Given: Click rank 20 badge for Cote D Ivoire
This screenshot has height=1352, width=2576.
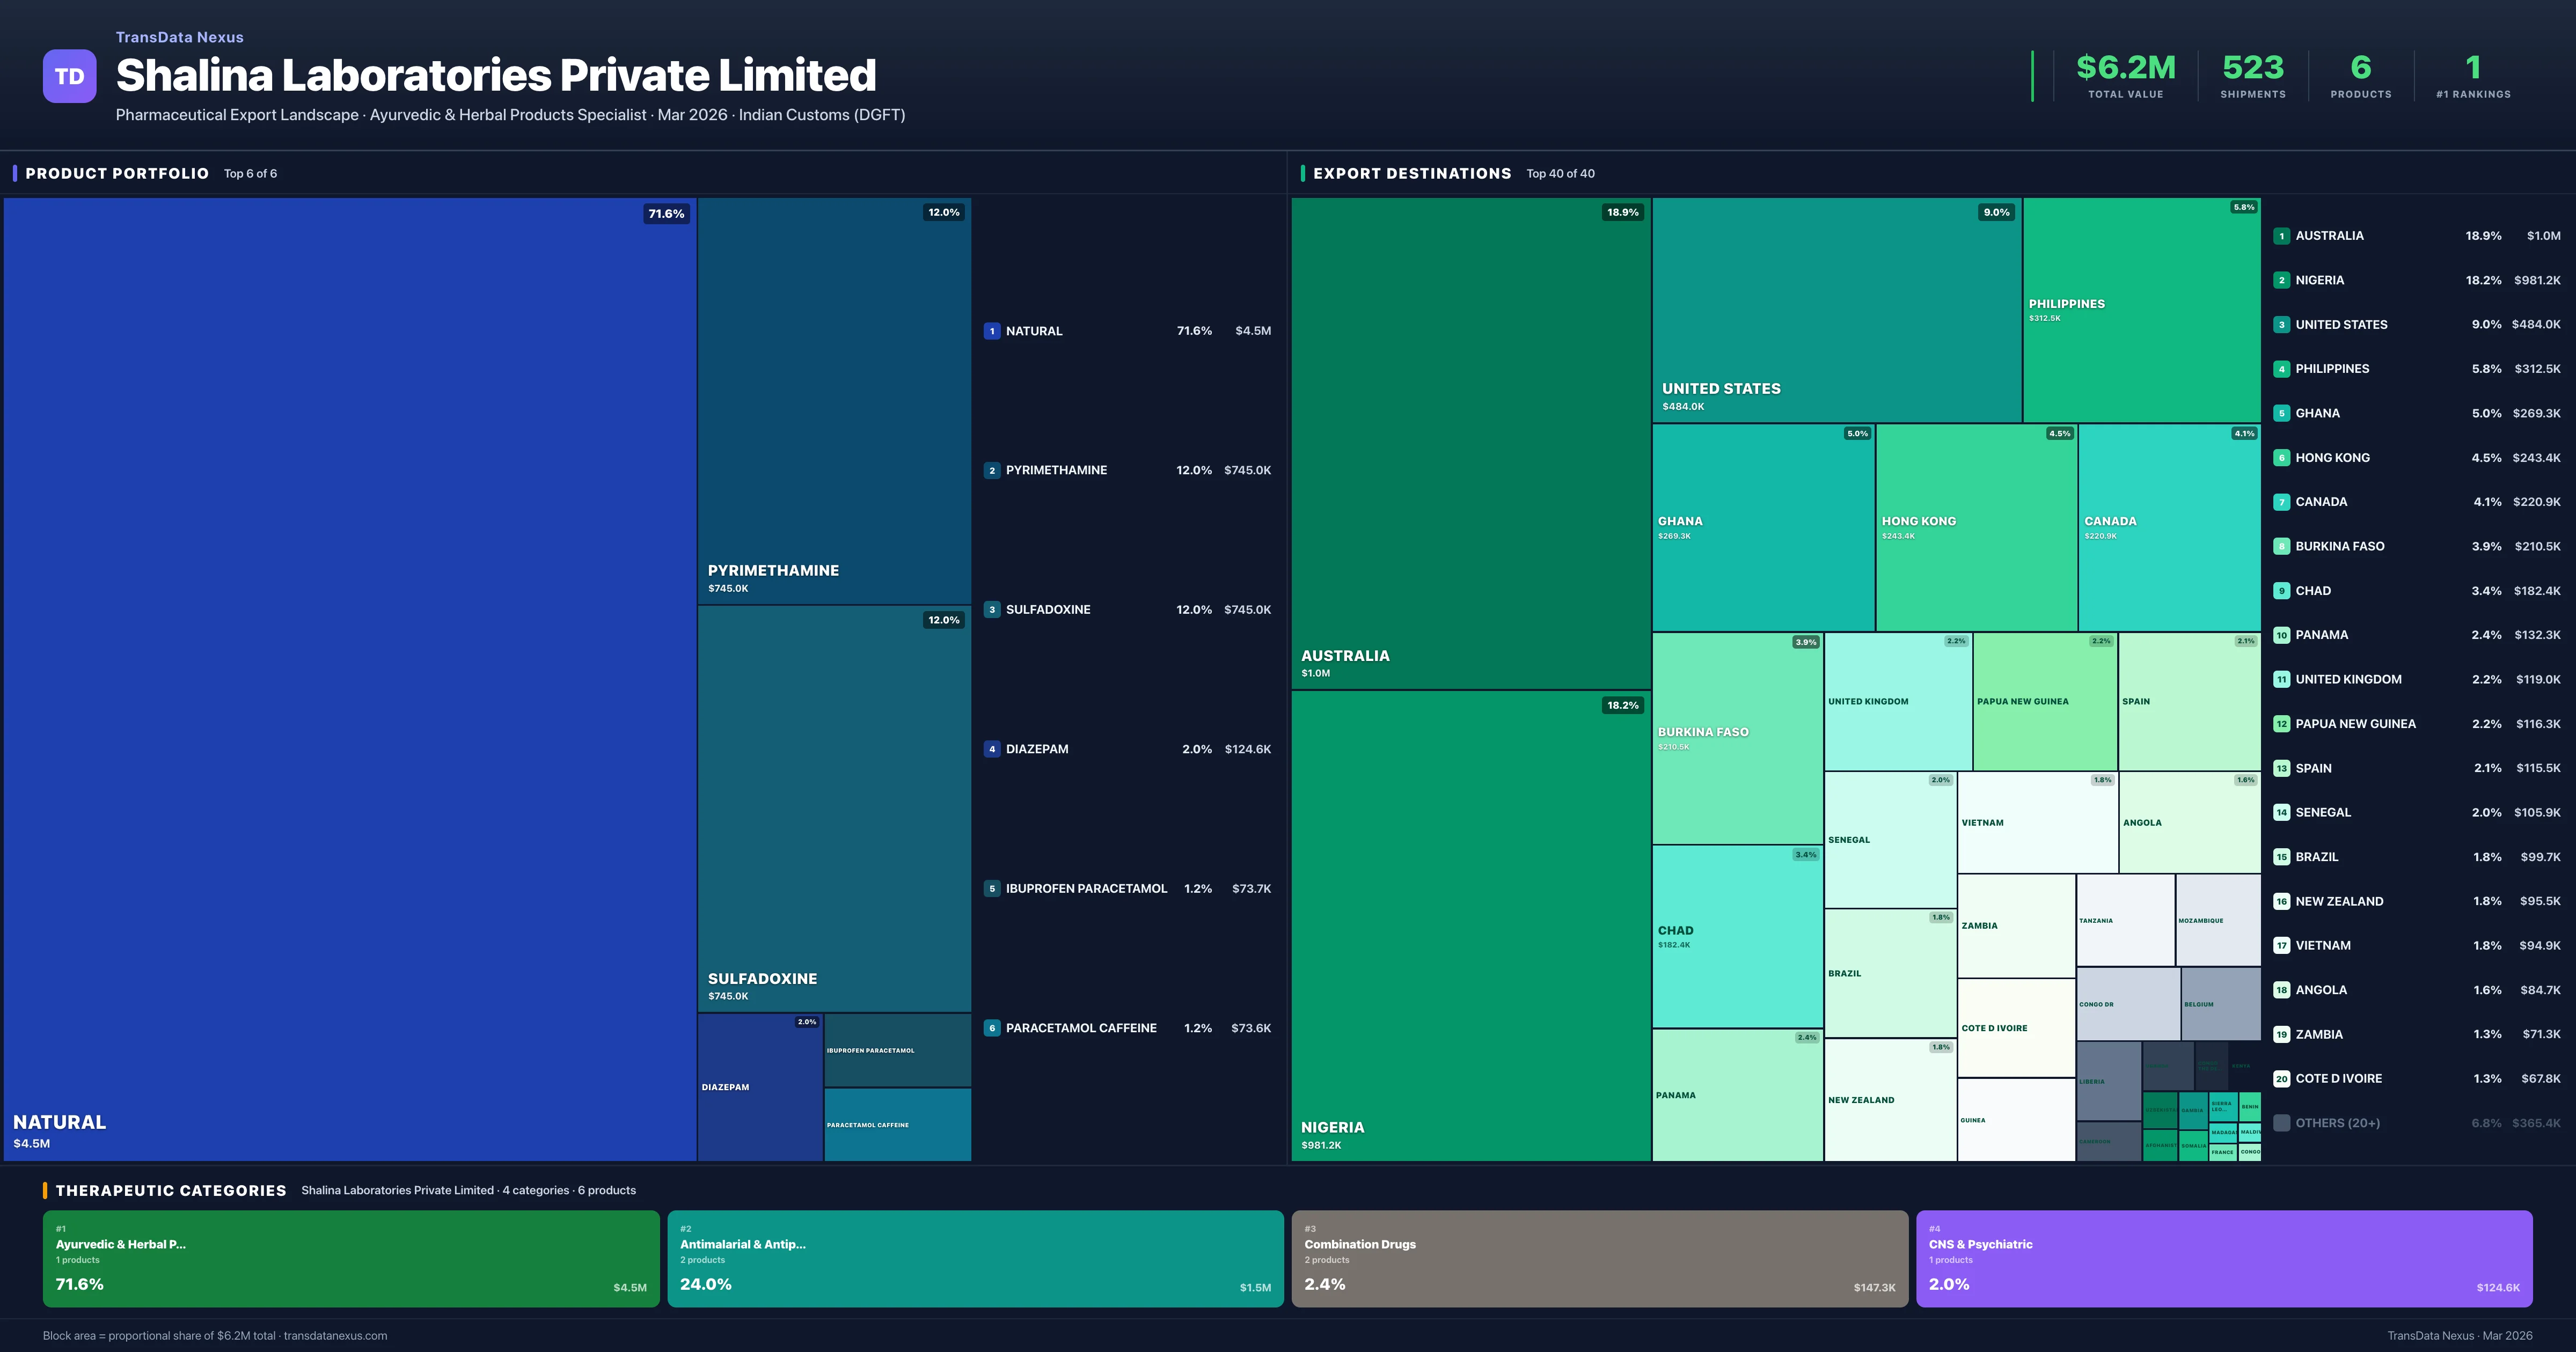Looking at the screenshot, I should 2281,1079.
